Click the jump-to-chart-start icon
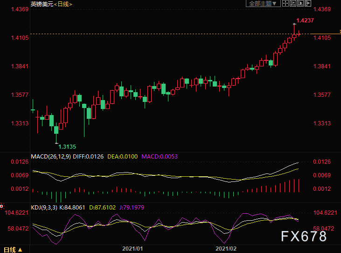 (293, 3)
